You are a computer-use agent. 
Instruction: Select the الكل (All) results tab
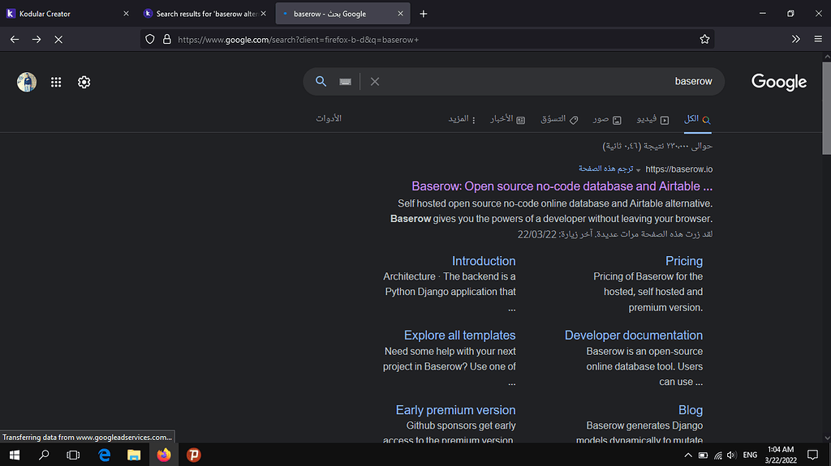coord(697,119)
